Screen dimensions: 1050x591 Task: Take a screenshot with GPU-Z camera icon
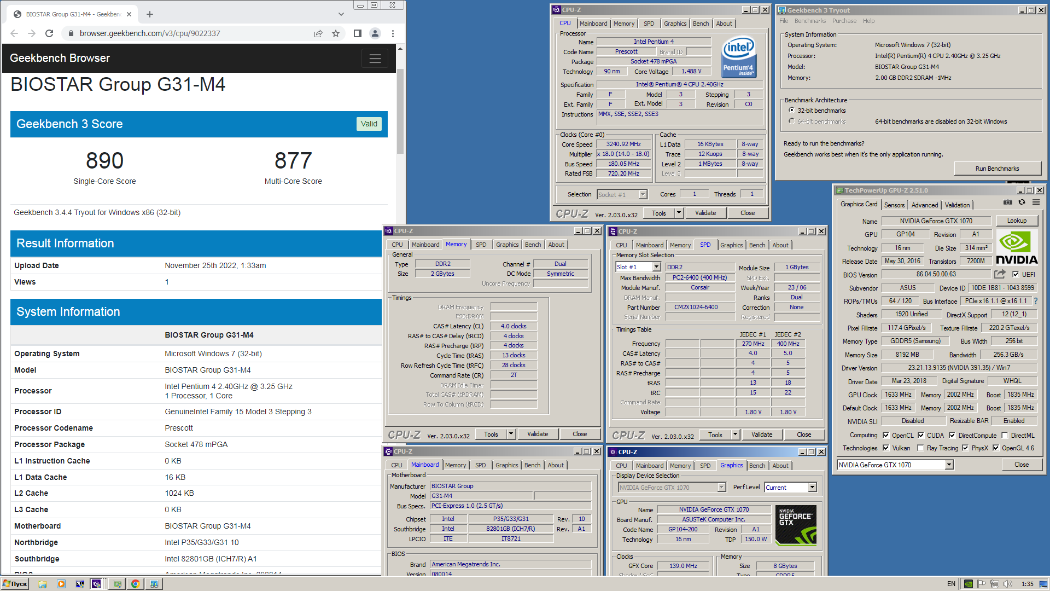click(1007, 202)
